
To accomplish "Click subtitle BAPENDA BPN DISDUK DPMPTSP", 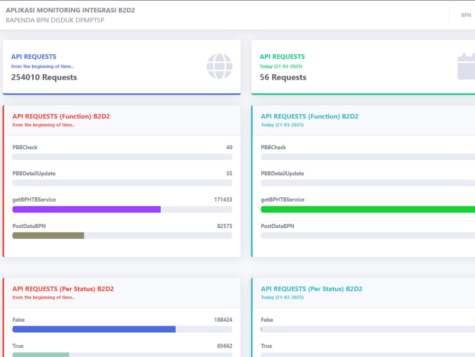I will pyautogui.click(x=55, y=20).
